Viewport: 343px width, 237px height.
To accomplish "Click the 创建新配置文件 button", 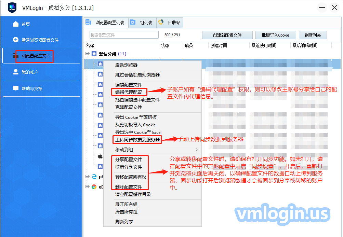I will pyautogui.click(x=227, y=35).
